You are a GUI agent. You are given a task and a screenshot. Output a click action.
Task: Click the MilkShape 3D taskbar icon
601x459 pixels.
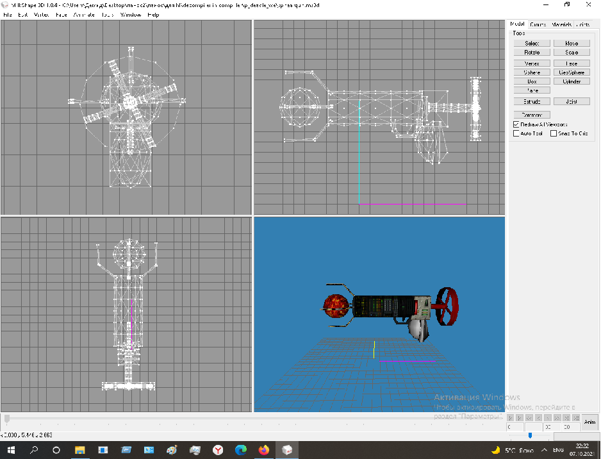(x=287, y=449)
